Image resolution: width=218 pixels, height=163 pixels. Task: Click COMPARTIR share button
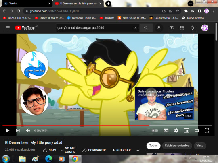94,150
